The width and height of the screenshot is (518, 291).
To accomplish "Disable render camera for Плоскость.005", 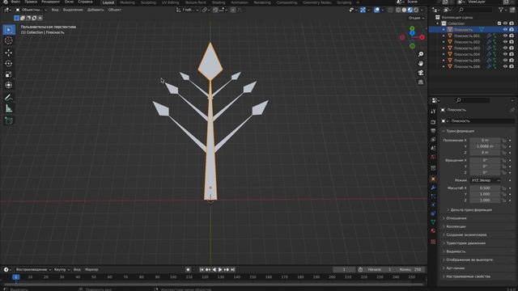I will coord(512,61).
